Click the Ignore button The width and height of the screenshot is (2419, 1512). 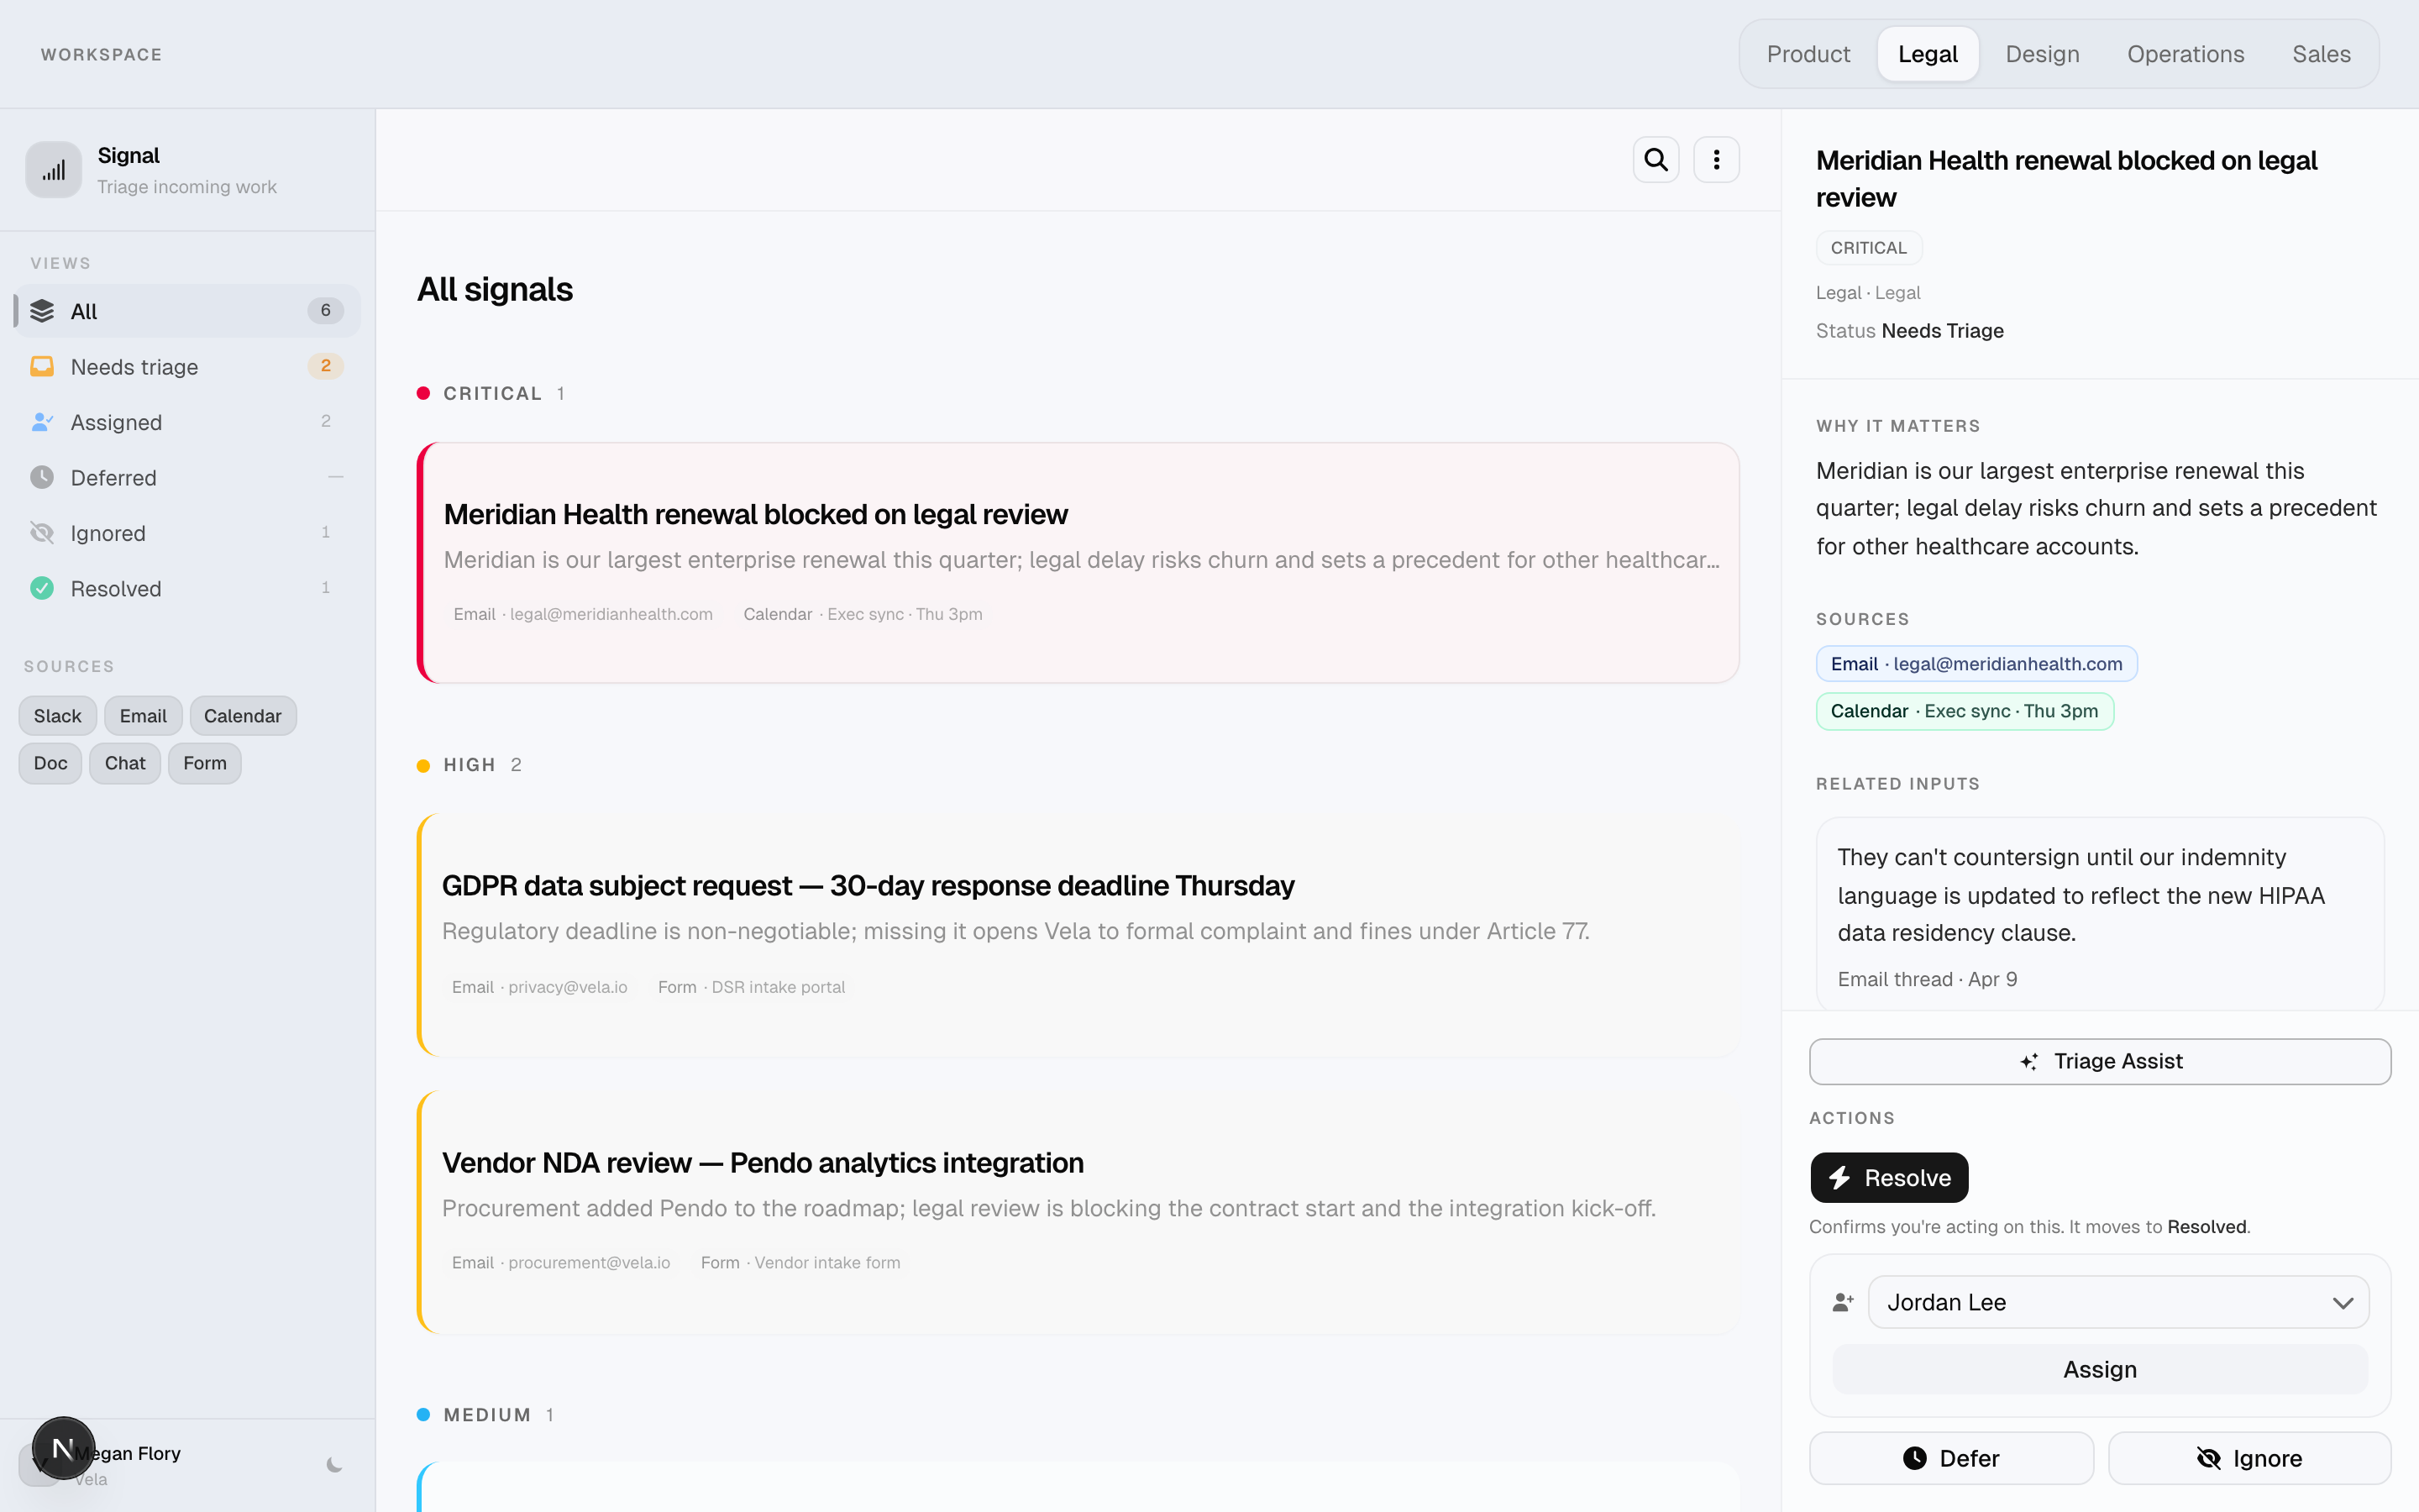[2249, 1458]
